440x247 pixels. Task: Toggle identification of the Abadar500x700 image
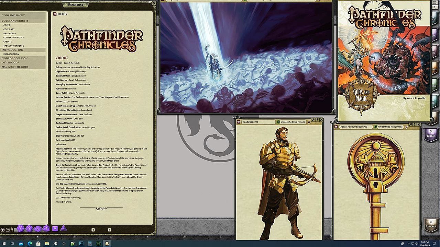[x=278, y=122]
